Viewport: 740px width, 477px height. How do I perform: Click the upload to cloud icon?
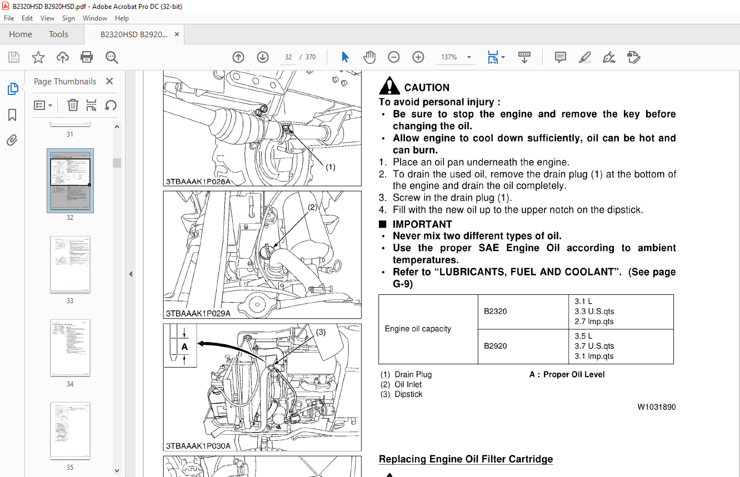[63, 57]
